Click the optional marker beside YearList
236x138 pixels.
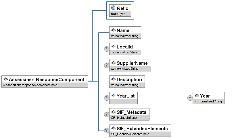point(106,98)
